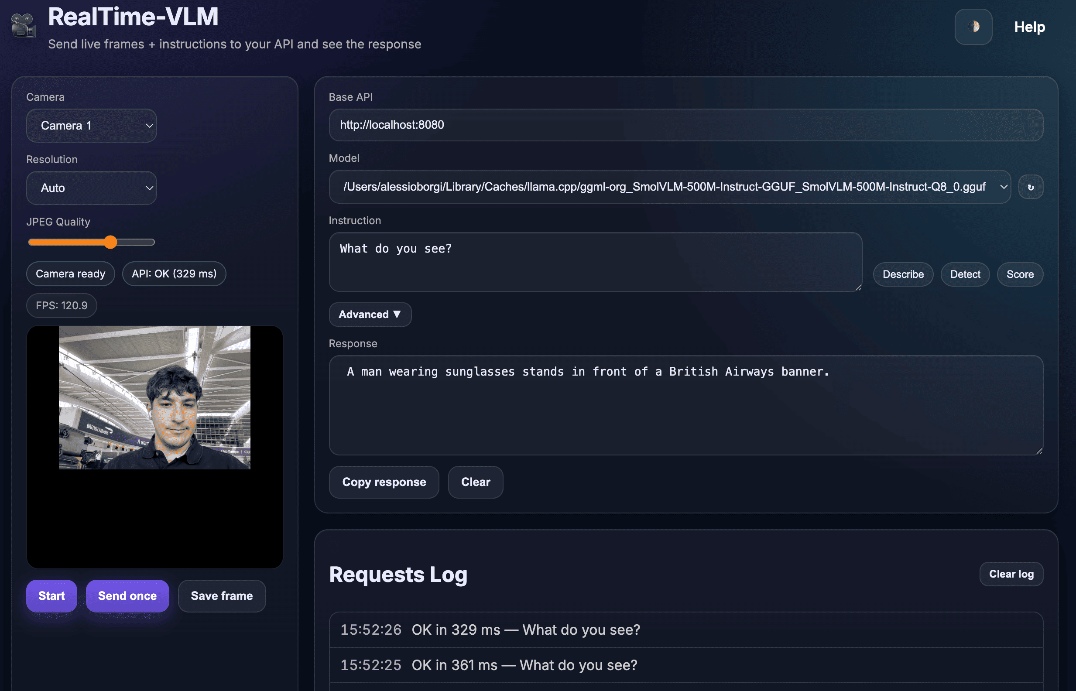The height and width of the screenshot is (691, 1076).
Task: Open the Model file dropdown
Action: coord(669,187)
